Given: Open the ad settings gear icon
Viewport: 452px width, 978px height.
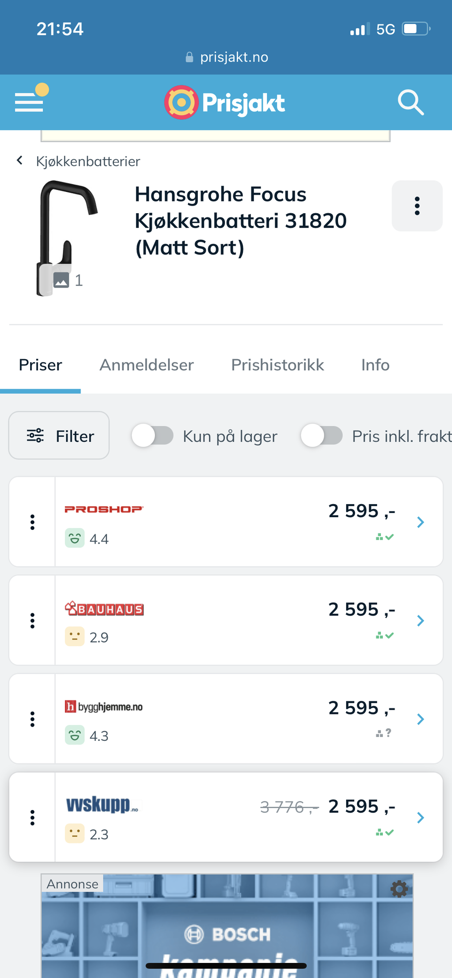Looking at the screenshot, I should [399, 889].
